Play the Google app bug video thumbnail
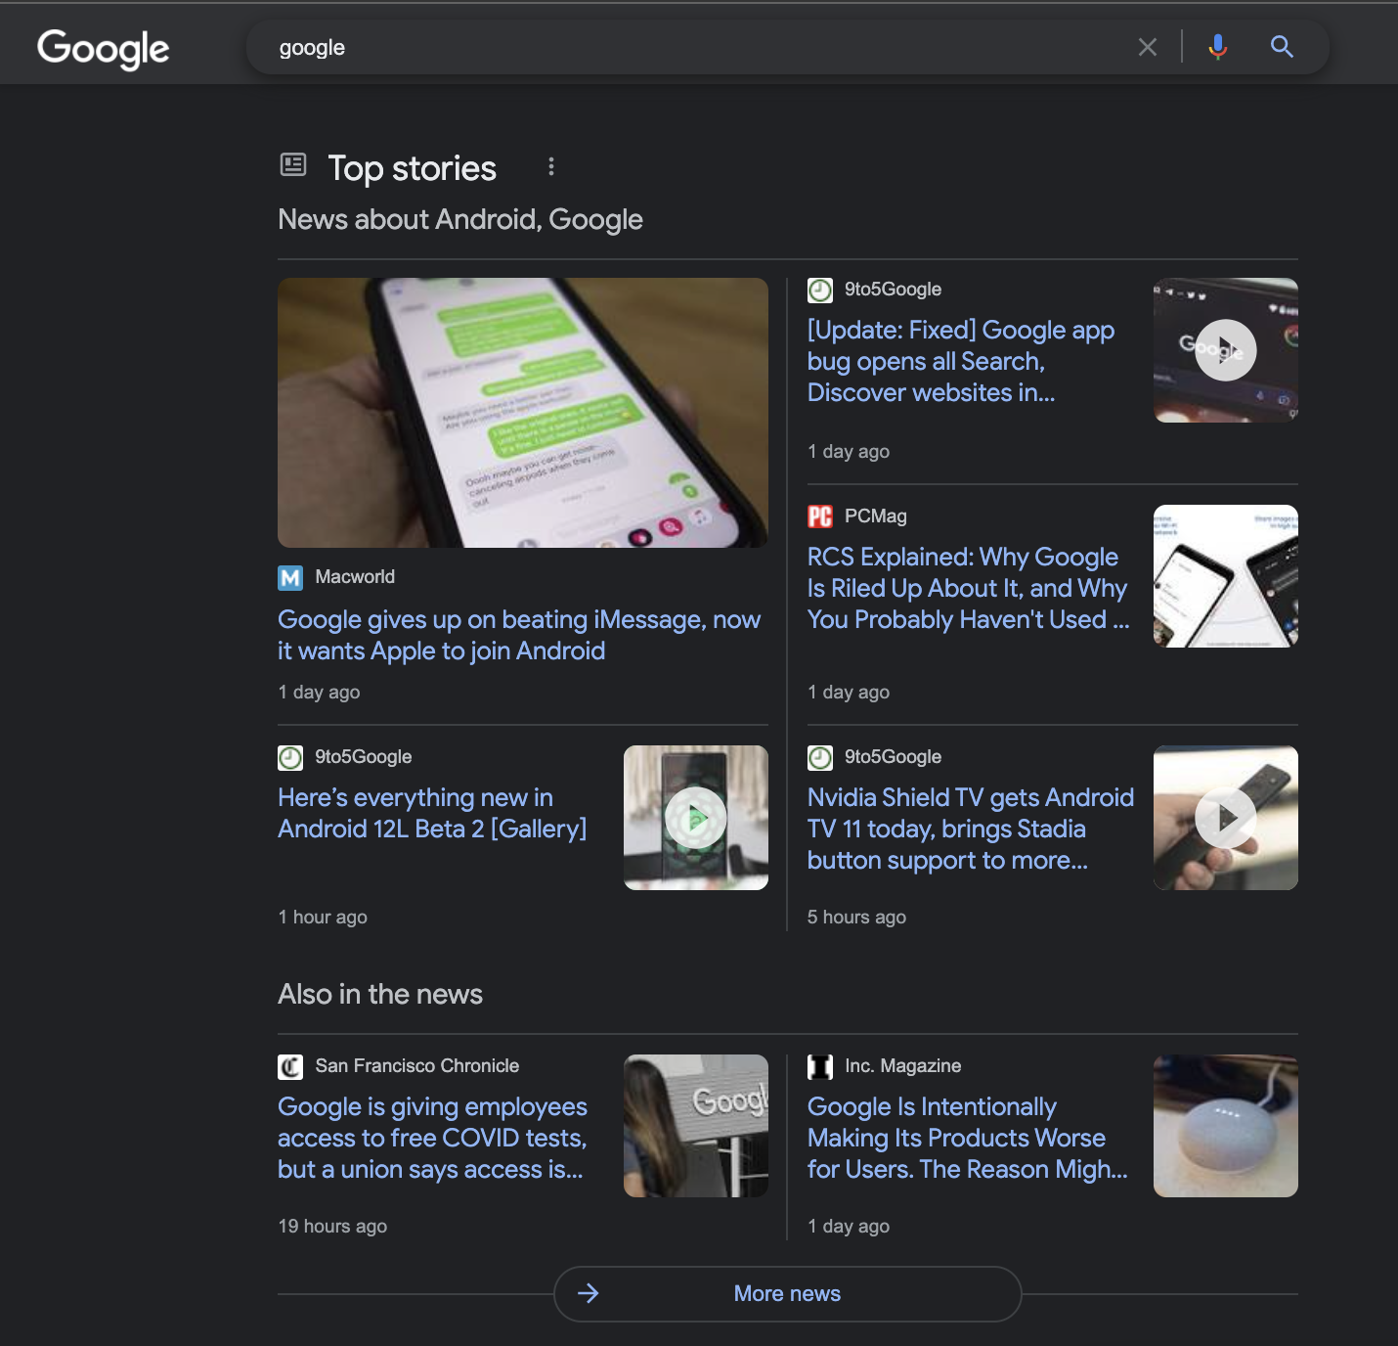 point(1226,350)
